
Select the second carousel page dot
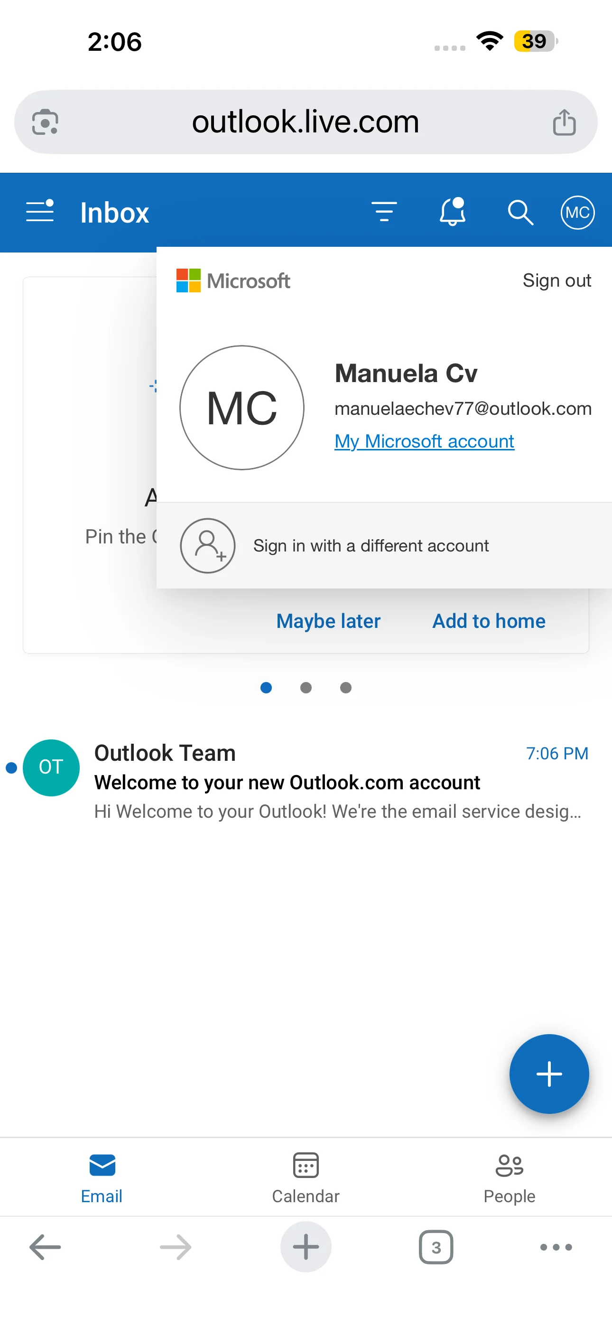click(x=306, y=688)
